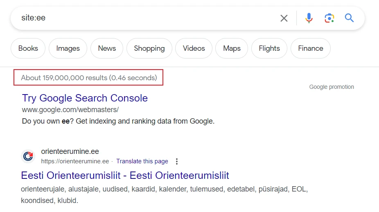Open Google Lens image search
379x212 pixels.
coord(329,18)
